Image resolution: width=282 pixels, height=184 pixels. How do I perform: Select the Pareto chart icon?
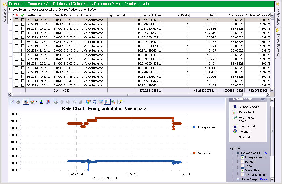point(235,126)
